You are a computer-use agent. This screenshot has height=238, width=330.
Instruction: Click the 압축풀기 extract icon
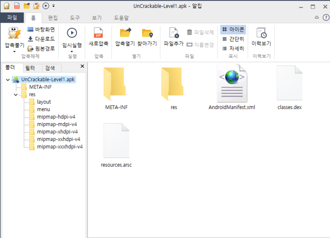coord(14,33)
